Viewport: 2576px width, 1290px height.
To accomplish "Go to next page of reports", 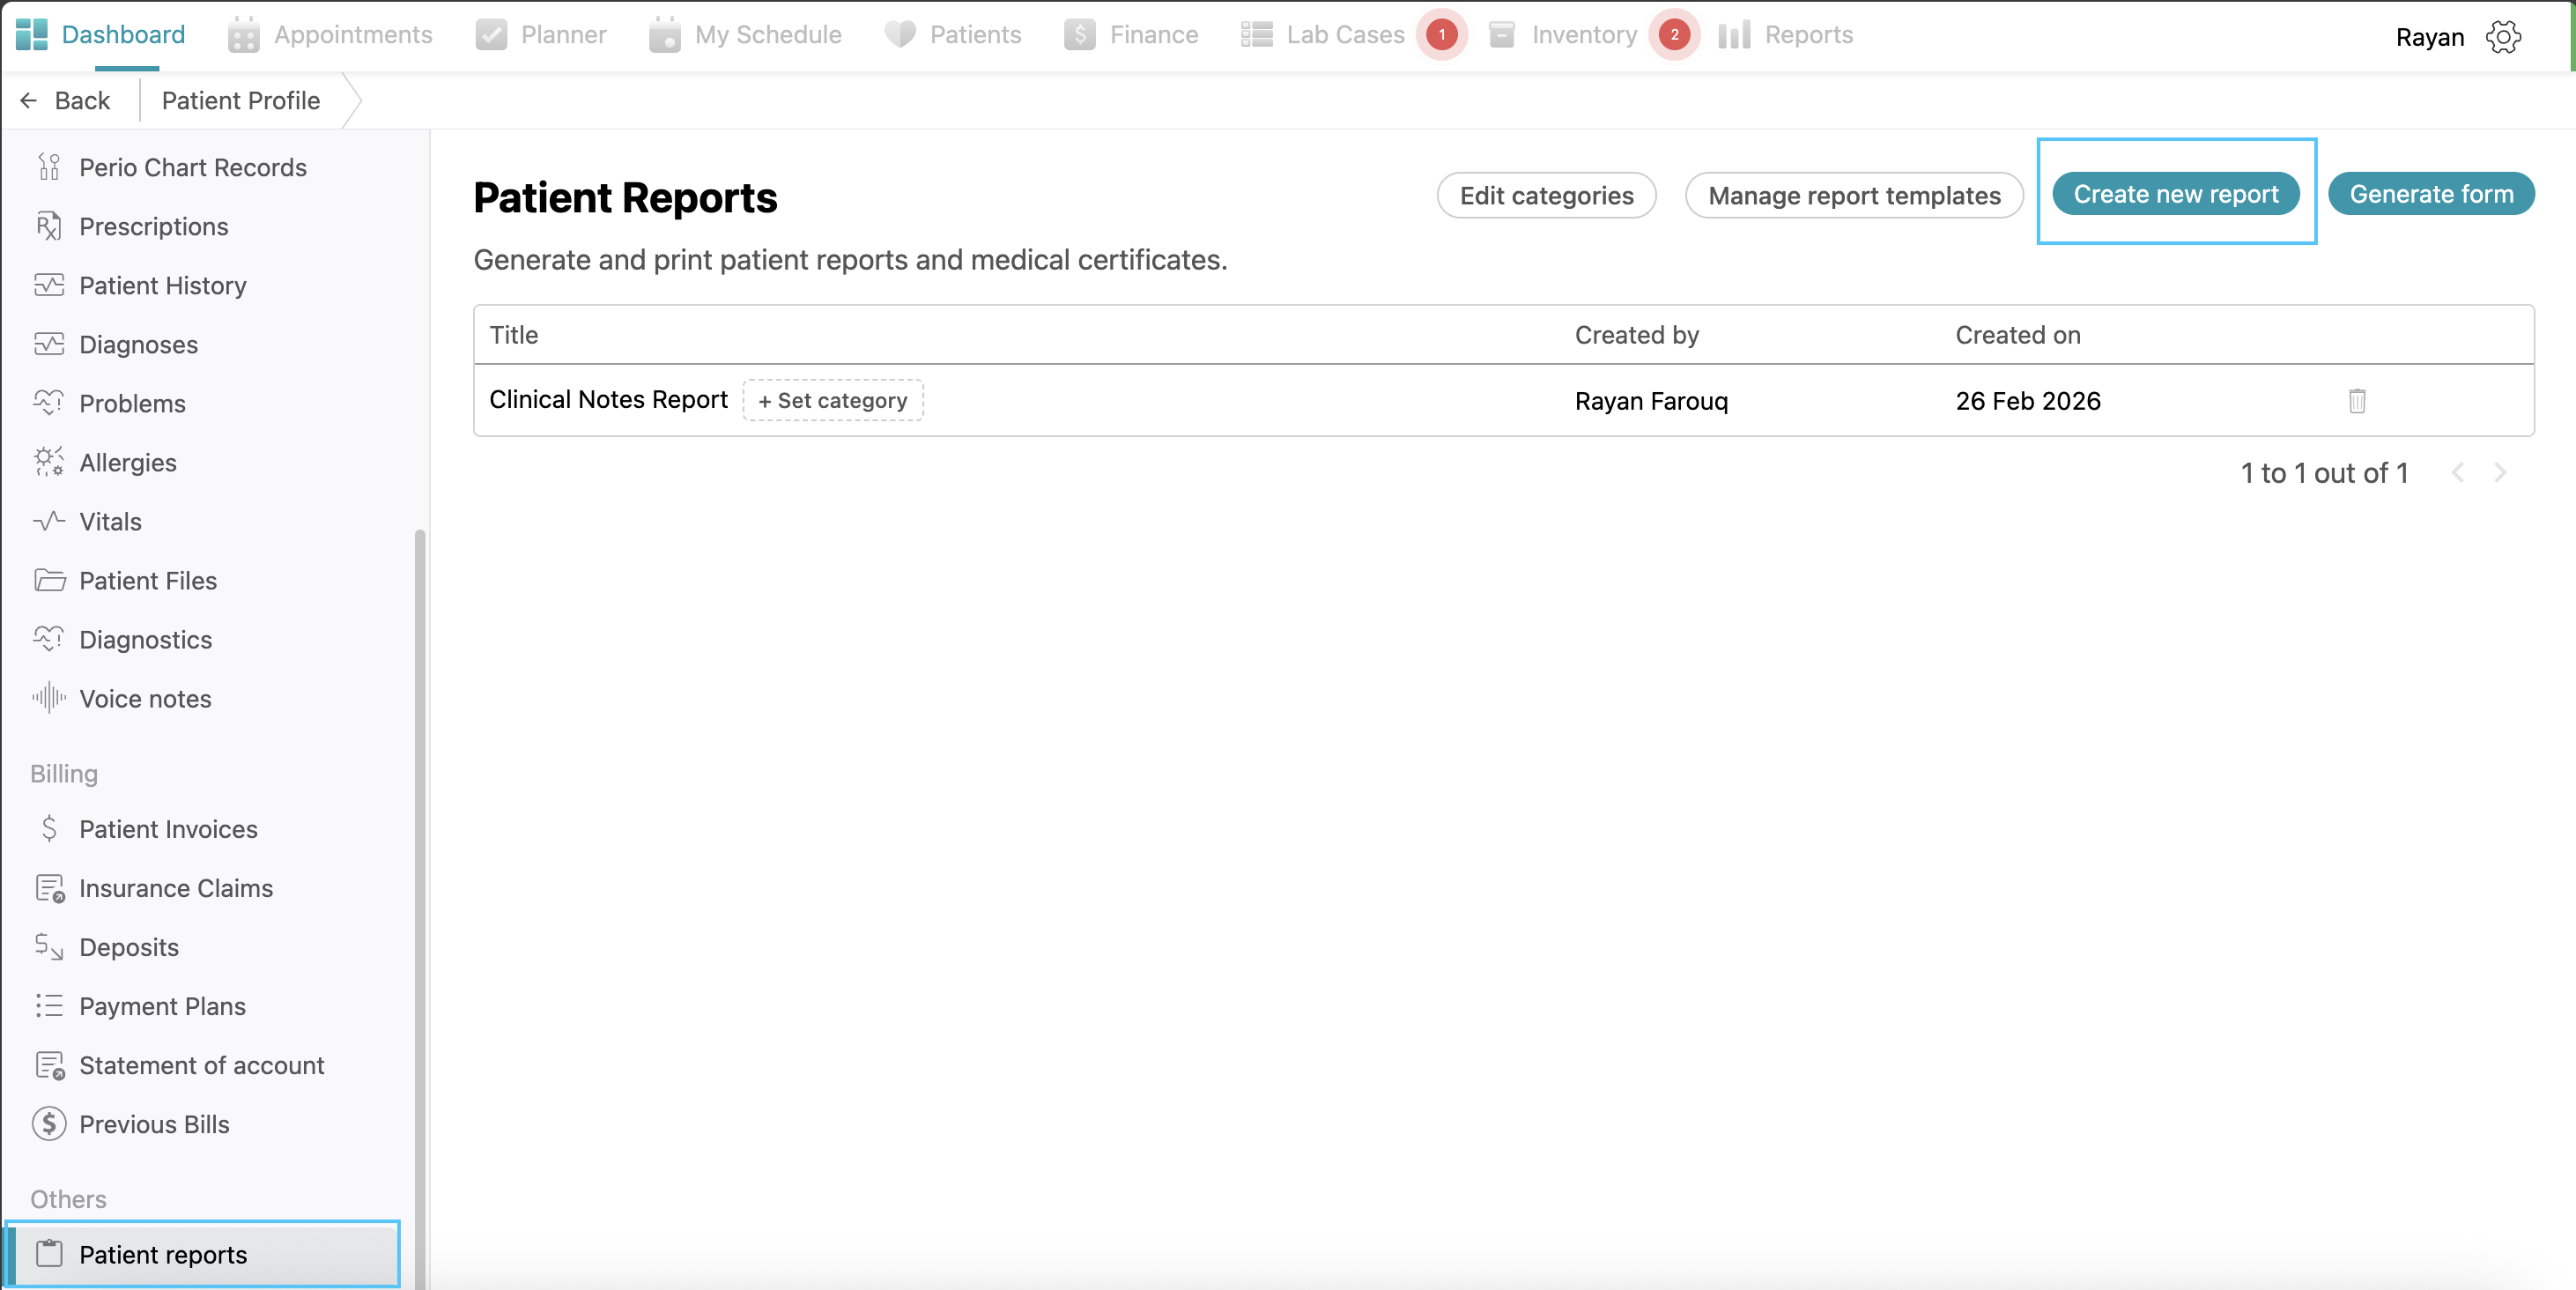I will click(2500, 473).
